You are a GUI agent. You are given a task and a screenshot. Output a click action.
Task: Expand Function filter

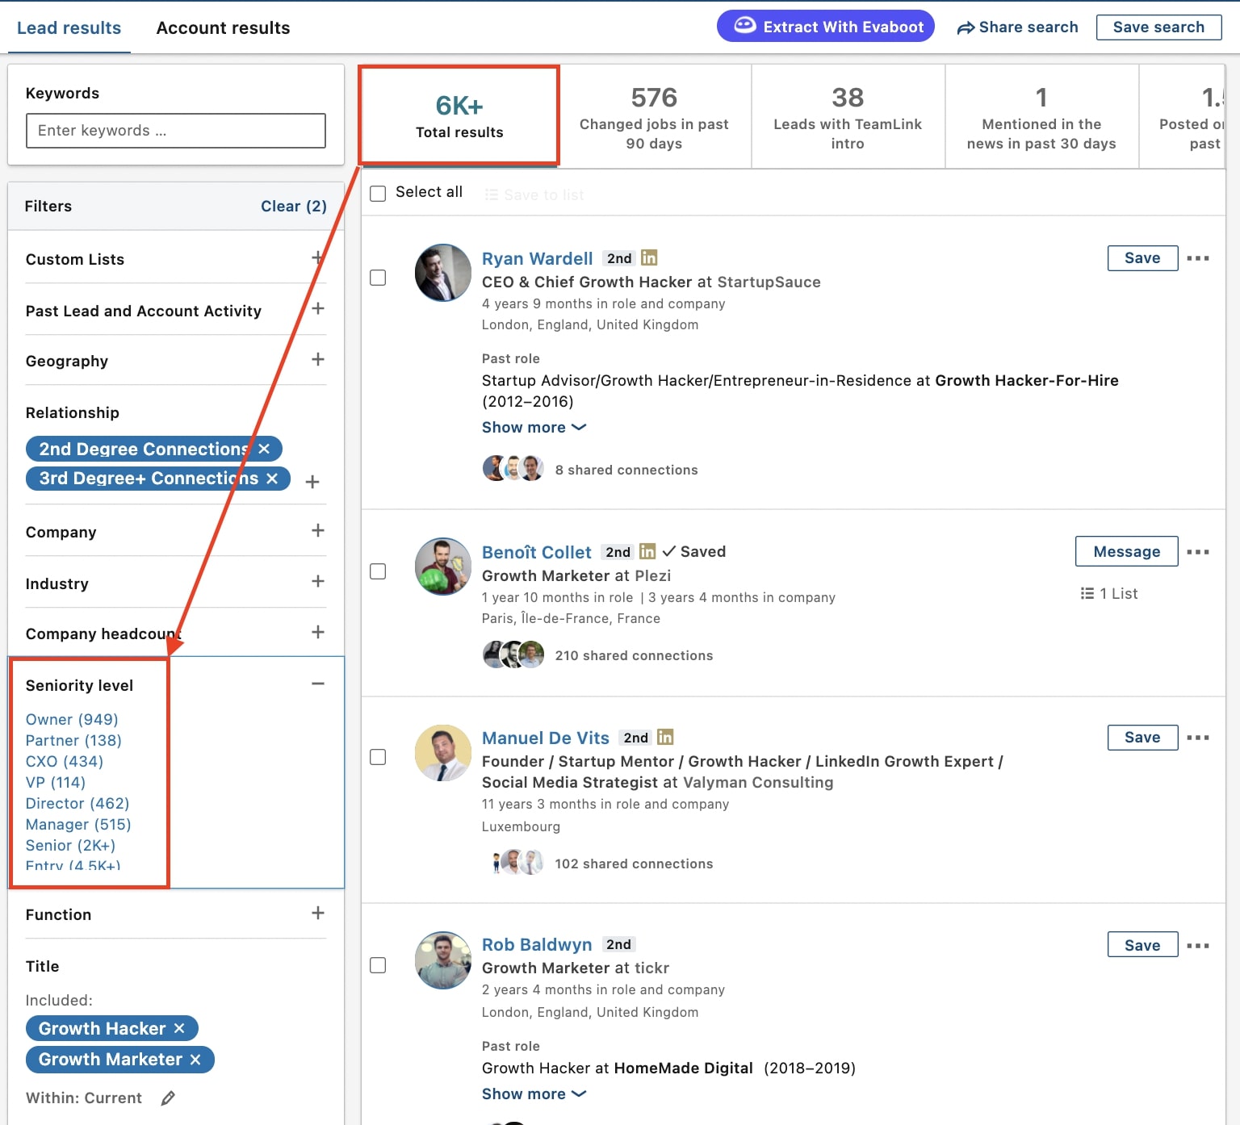(318, 913)
